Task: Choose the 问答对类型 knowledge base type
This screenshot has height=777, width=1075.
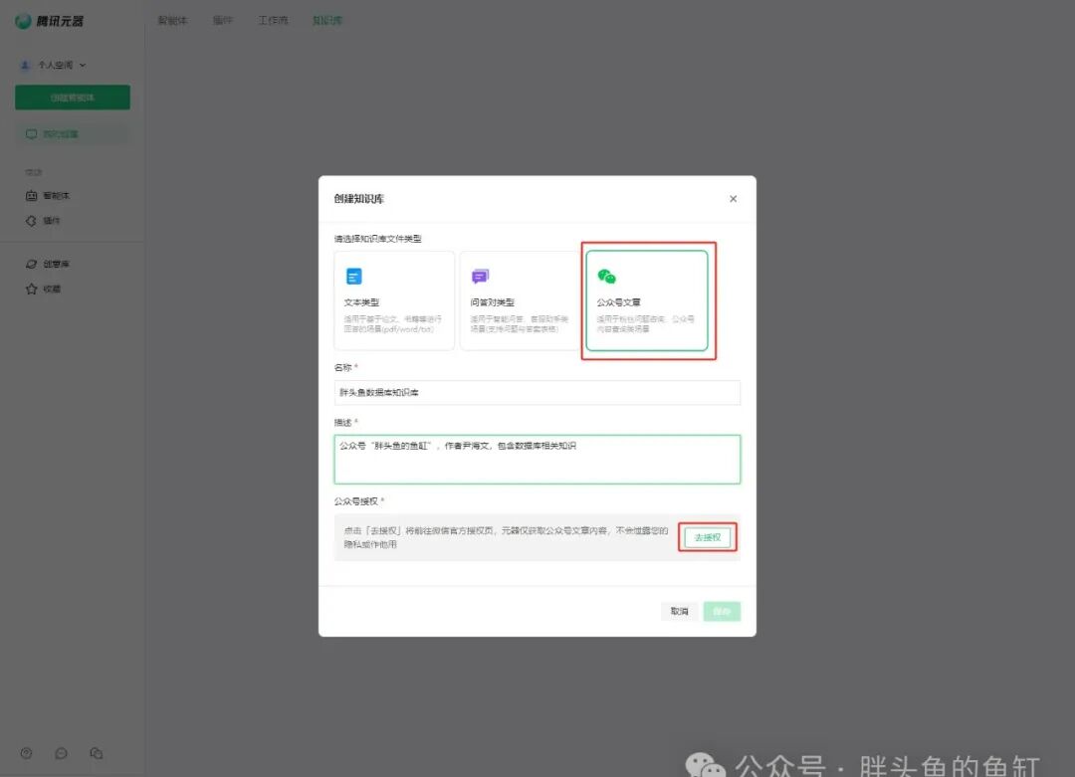Action: tap(521, 300)
